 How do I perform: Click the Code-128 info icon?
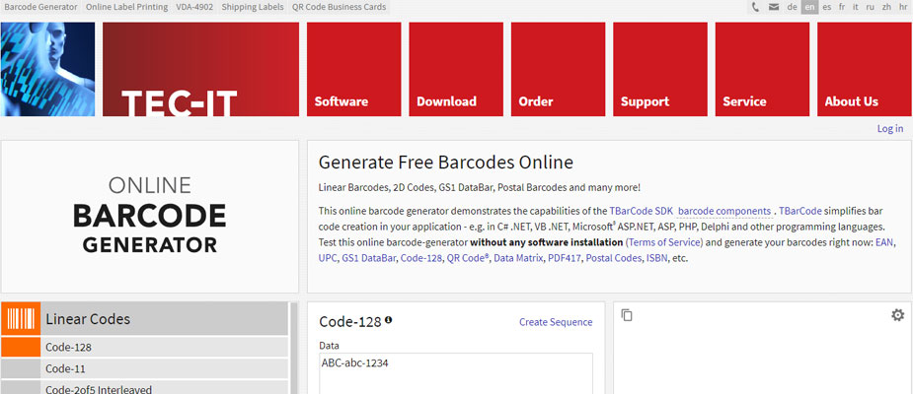(x=389, y=320)
